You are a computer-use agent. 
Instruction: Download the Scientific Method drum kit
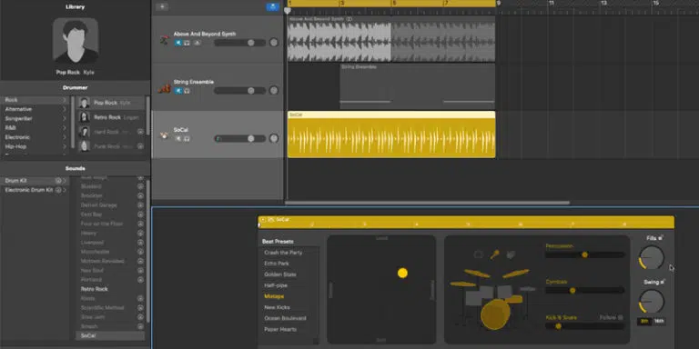pyautogui.click(x=140, y=307)
